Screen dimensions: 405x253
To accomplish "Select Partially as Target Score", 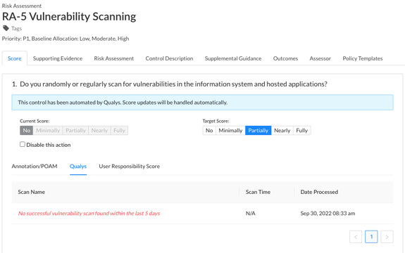I will click(258, 130).
